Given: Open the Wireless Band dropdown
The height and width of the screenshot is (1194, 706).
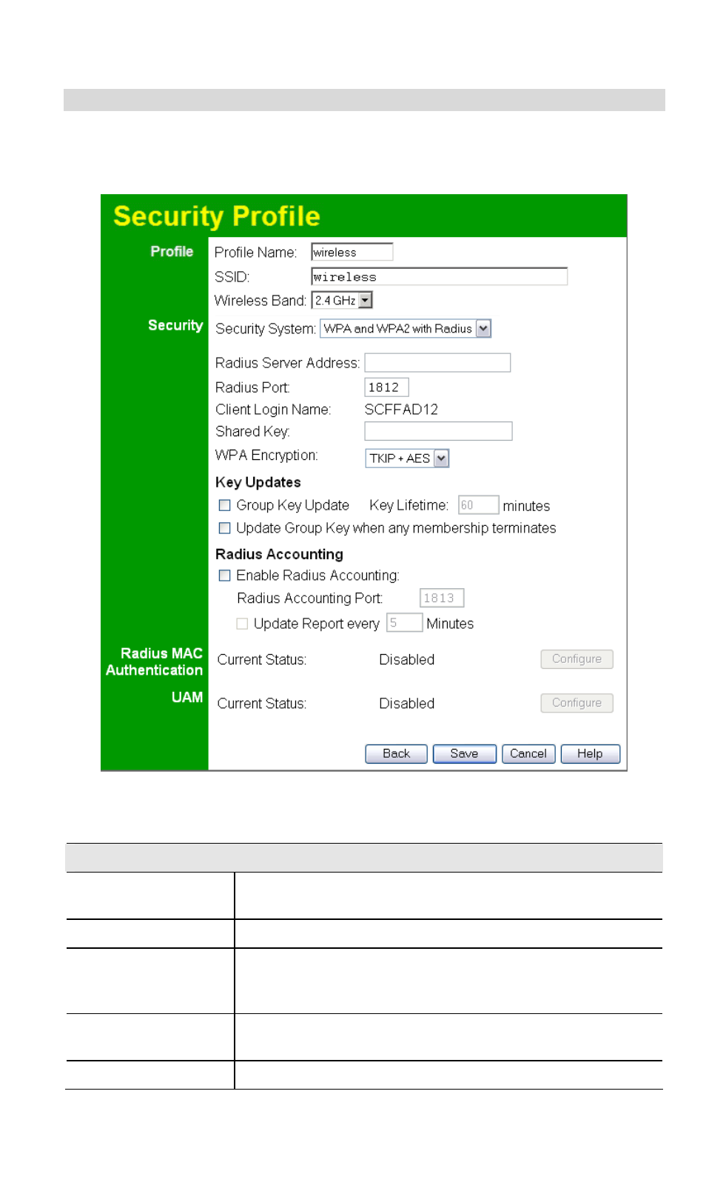Looking at the screenshot, I should pos(342,300).
